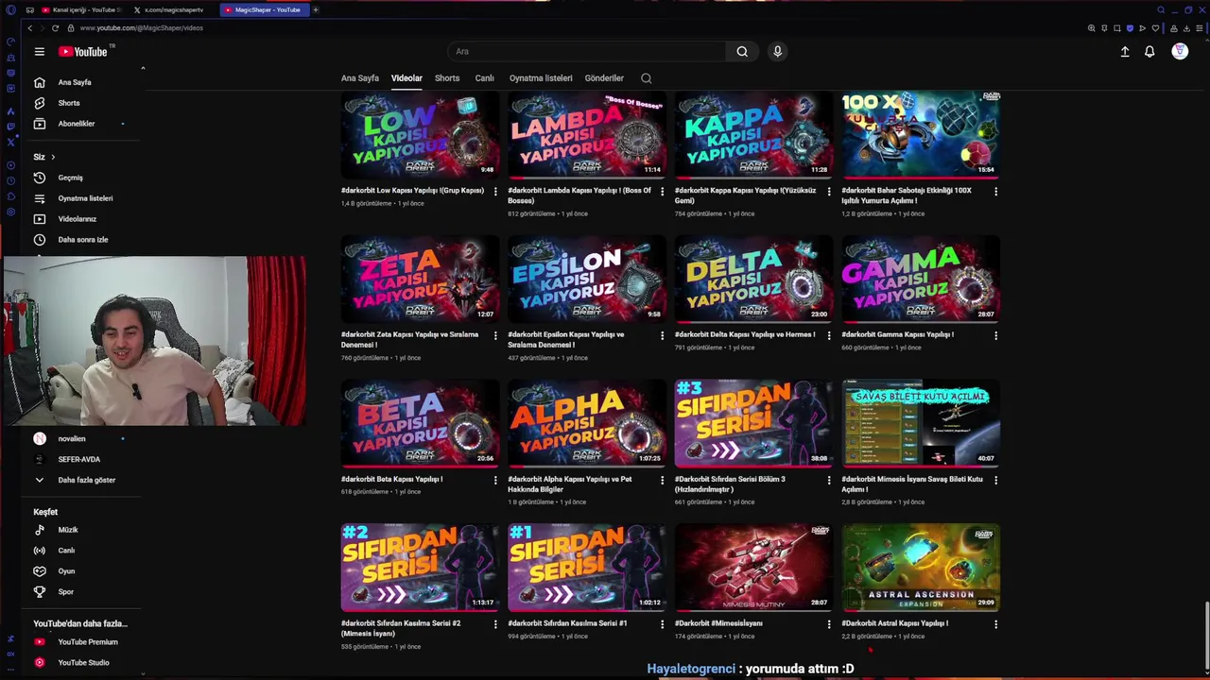Open Oynatma listeleri channel tab
The image size is (1210, 680).
pos(541,78)
